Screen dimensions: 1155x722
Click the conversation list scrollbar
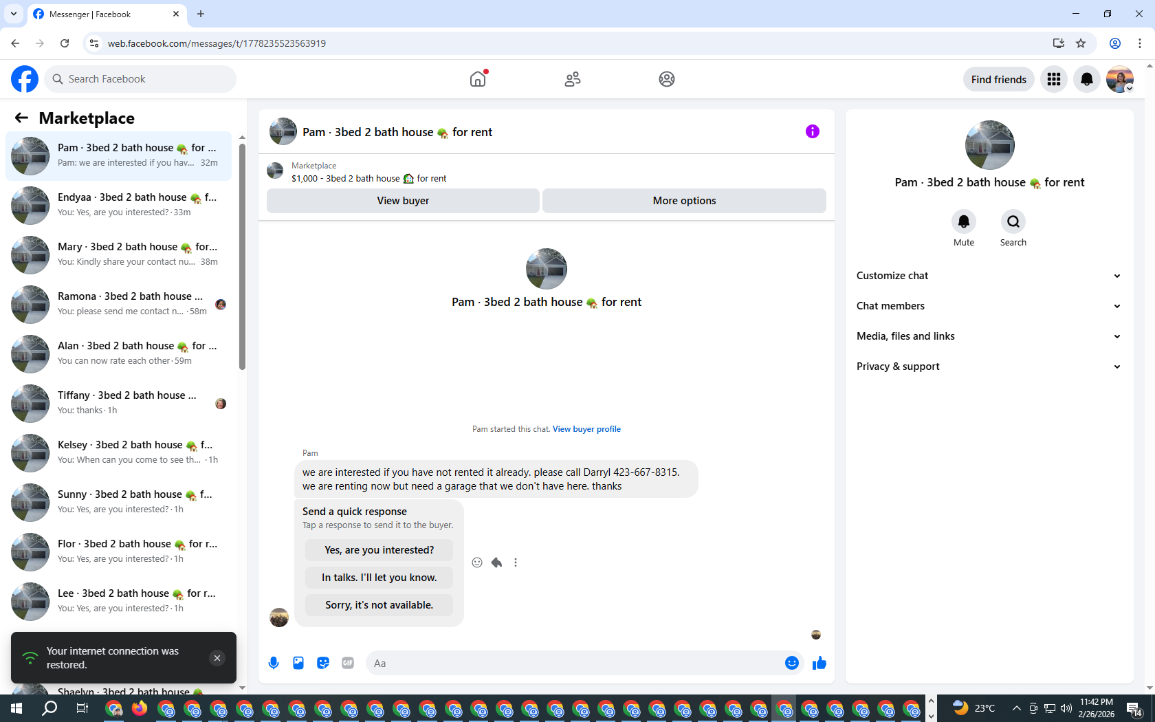click(242, 256)
